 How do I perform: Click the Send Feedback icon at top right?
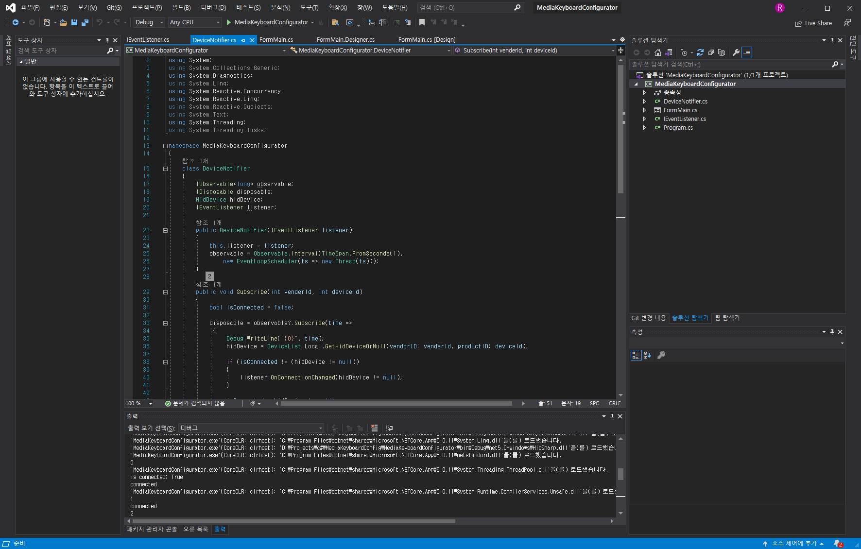pos(847,23)
